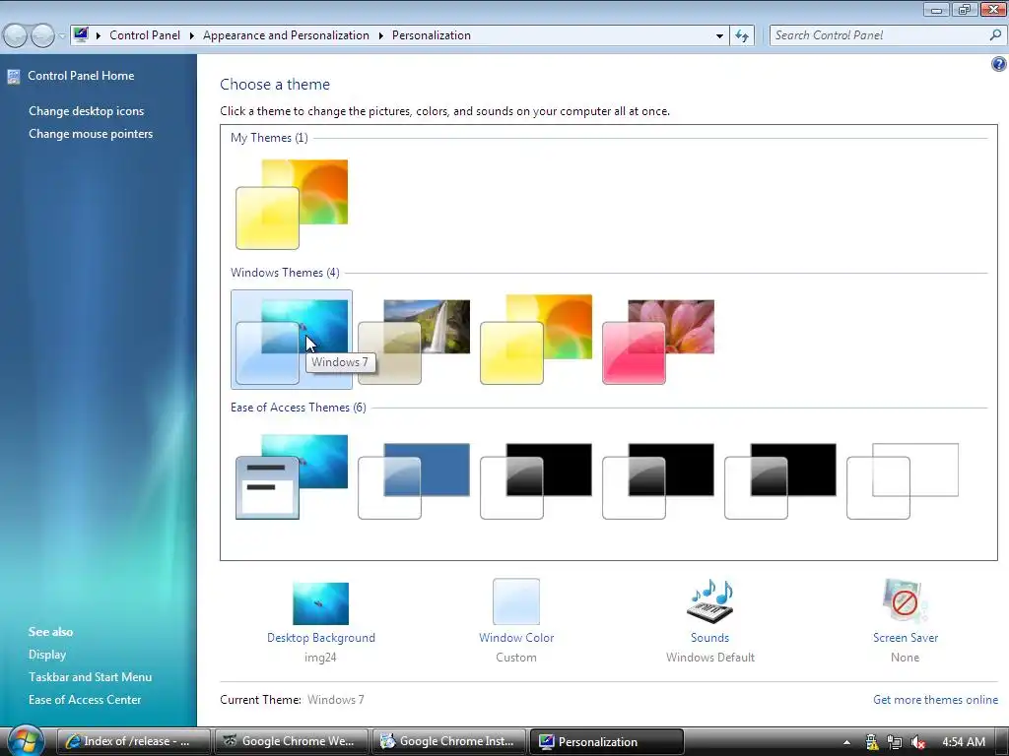This screenshot has height=756, width=1009.
Task: Click the help question mark icon
Action: click(x=999, y=64)
